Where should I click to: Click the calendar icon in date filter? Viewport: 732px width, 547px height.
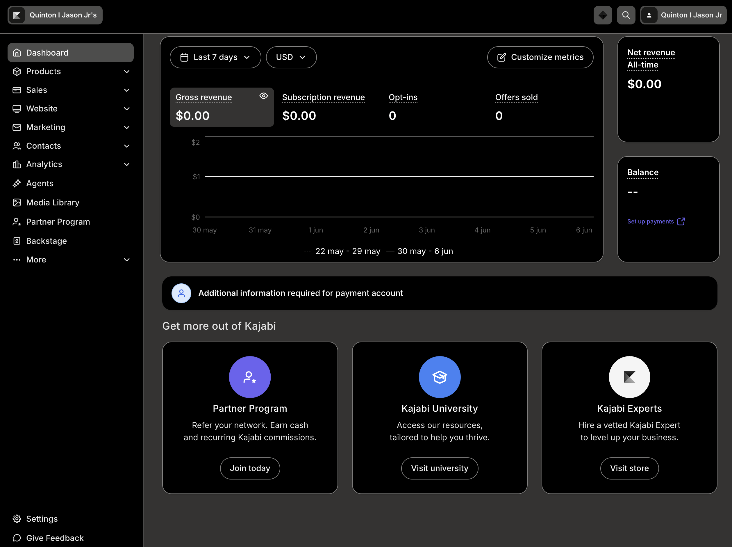click(x=184, y=57)
